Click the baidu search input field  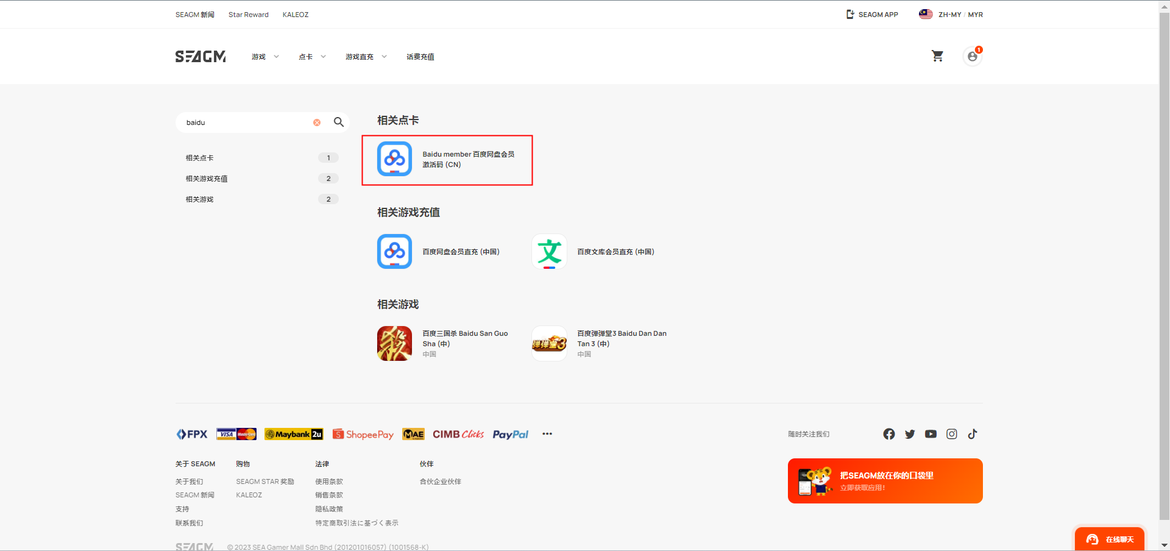247,123
